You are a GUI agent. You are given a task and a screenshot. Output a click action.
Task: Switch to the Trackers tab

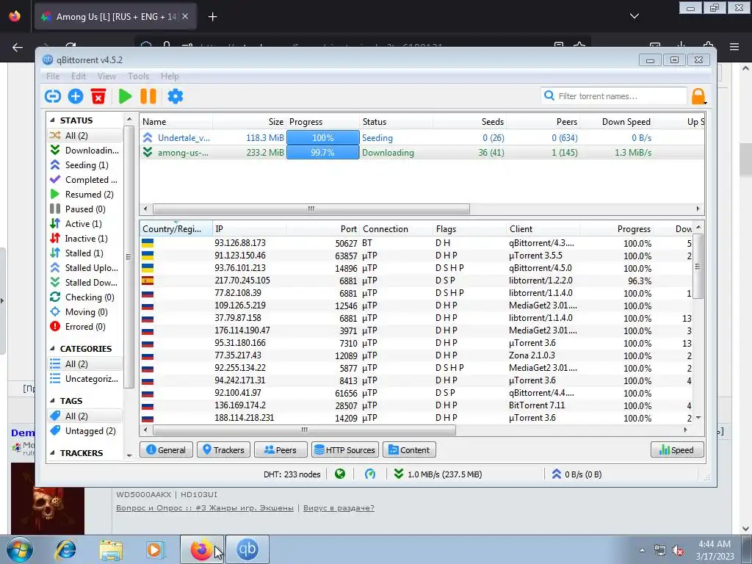point(223,450)
